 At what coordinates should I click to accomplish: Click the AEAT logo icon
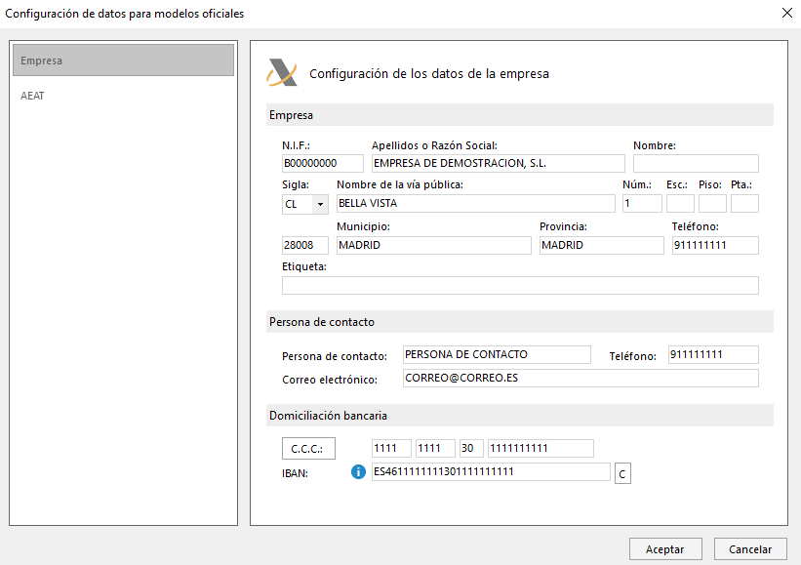click(282, 73)
